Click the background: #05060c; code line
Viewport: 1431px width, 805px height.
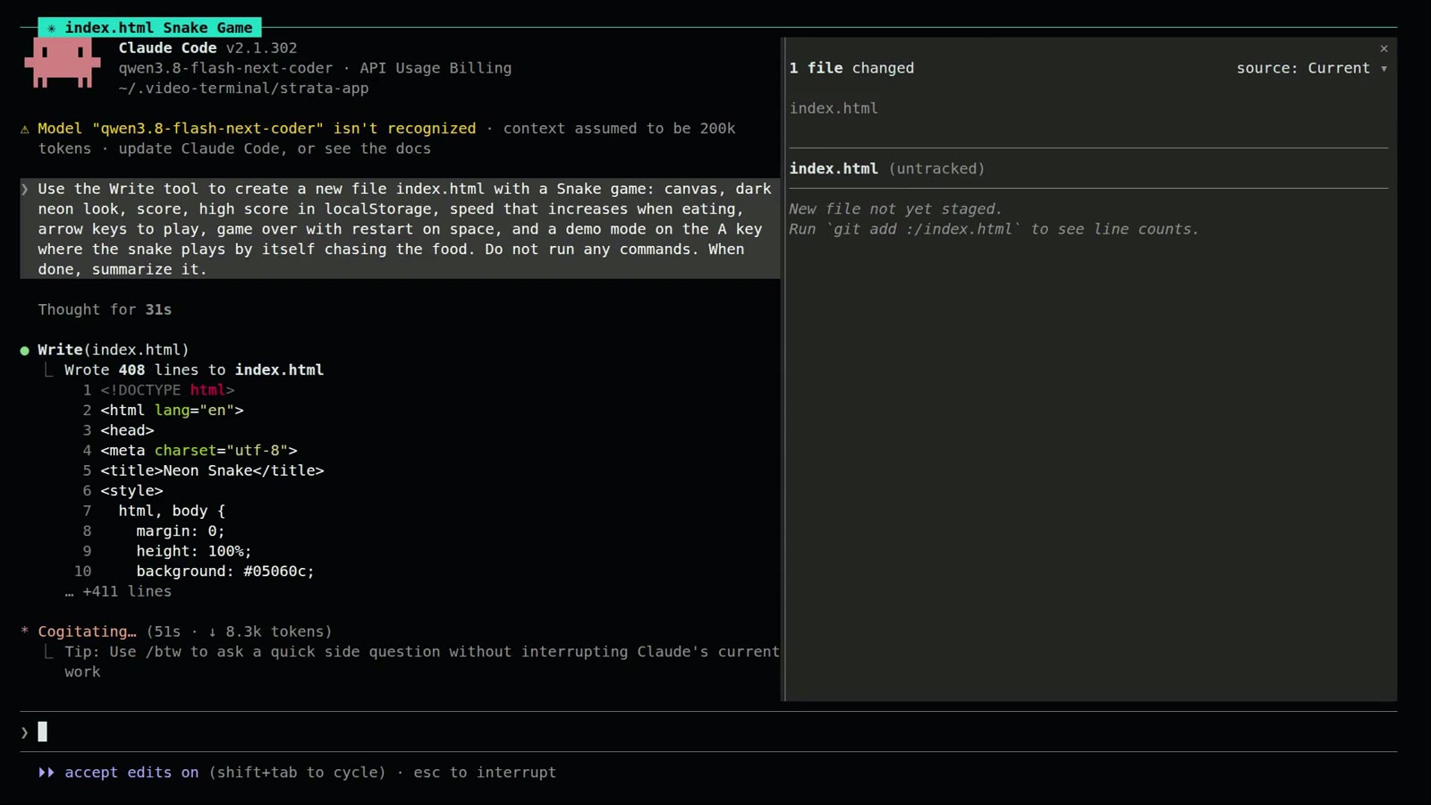coord(225,571)
